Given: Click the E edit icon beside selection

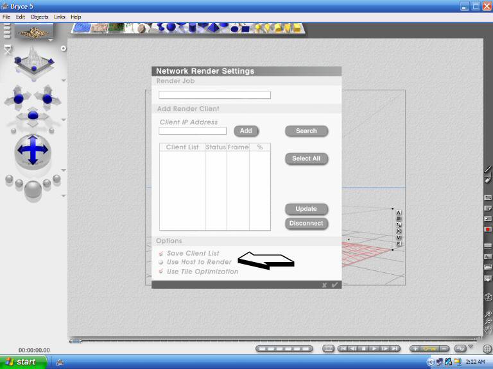Looking at the screenshot, I should click(399, 244).
